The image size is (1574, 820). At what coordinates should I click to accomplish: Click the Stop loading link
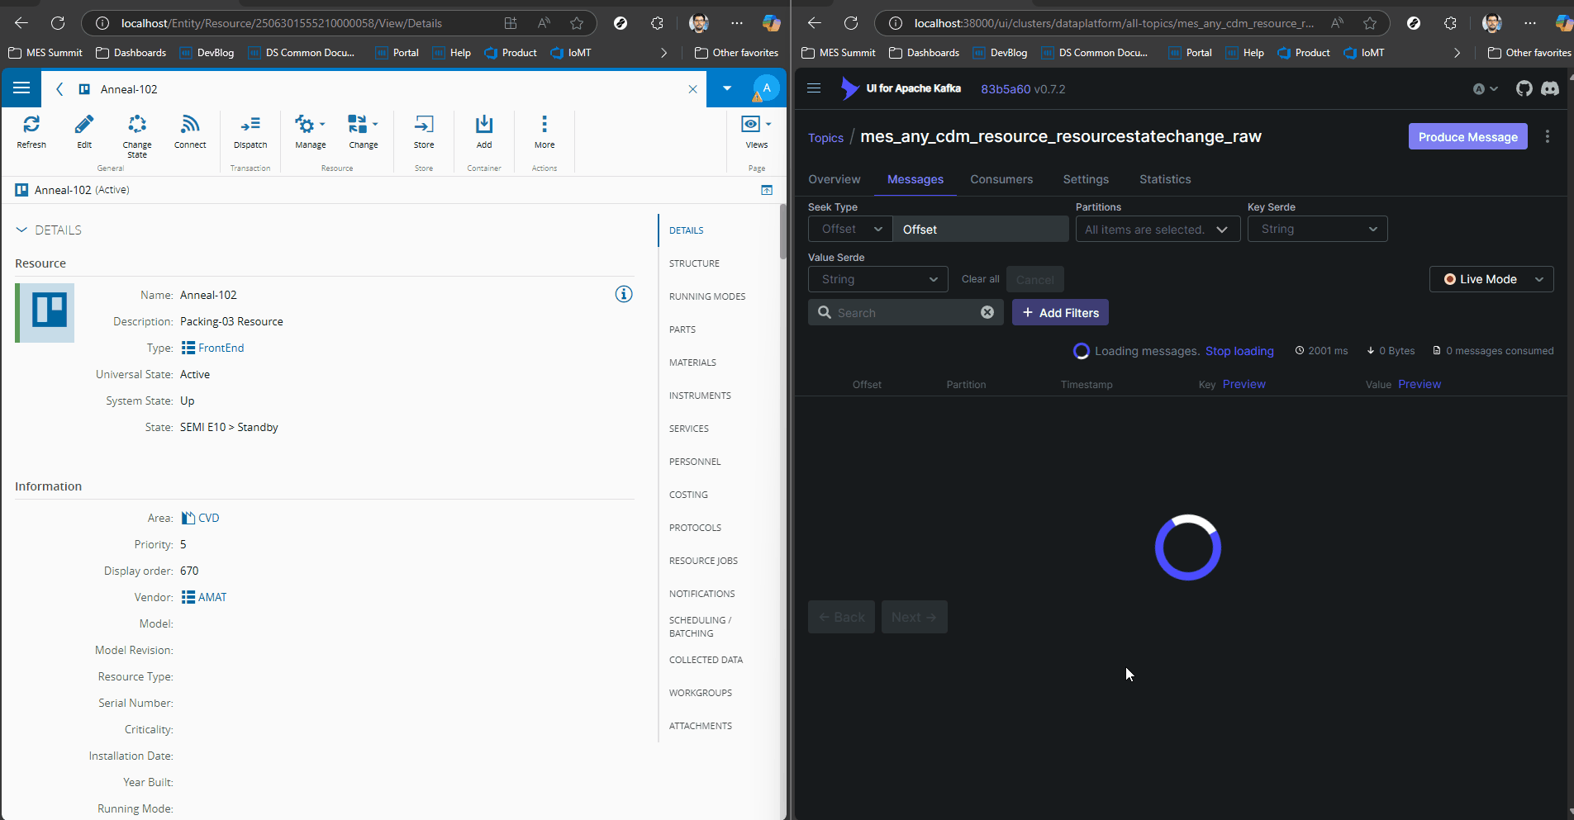pos(1239,351)
